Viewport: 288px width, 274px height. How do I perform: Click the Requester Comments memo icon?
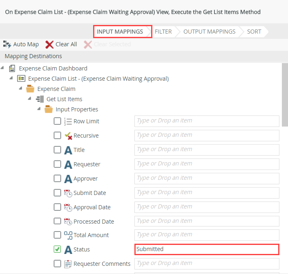click(68, 264)
